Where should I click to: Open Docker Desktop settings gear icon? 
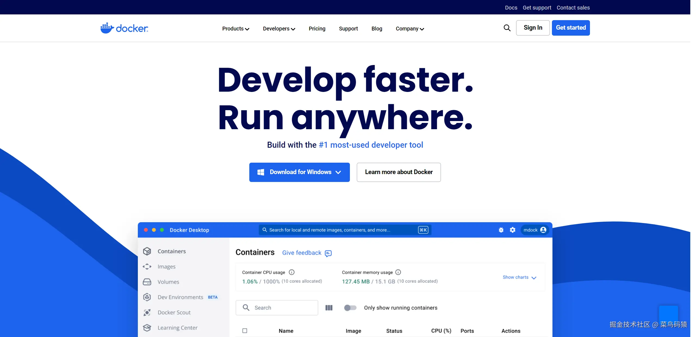(x=512, y=230)
